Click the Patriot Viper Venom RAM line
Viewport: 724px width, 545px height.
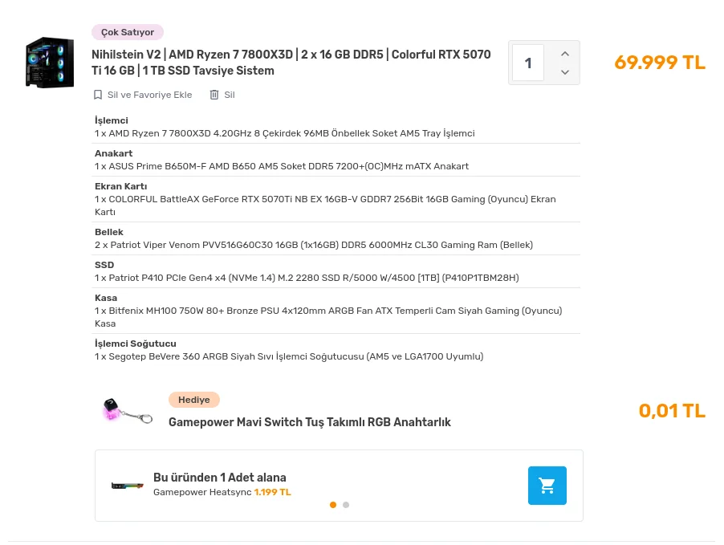pyautogui.click(x=314, y=245)
